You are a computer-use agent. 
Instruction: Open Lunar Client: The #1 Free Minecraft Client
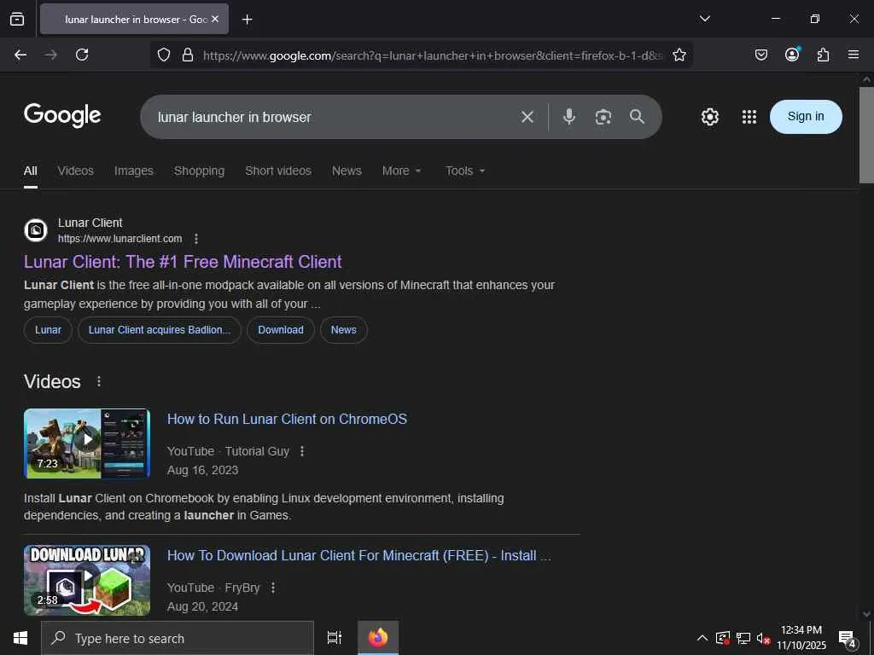coord(183,262)
